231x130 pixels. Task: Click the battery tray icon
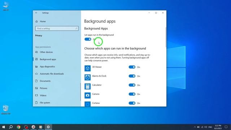[x=199, y=127]
